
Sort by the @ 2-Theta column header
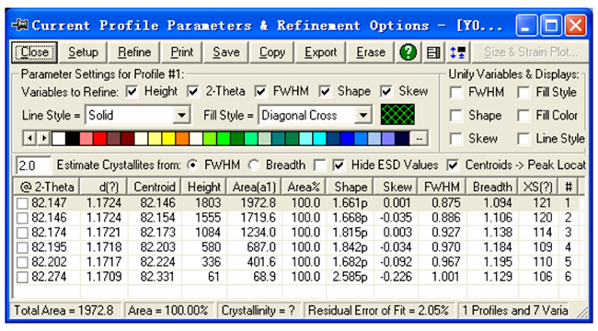coord(47,187)
